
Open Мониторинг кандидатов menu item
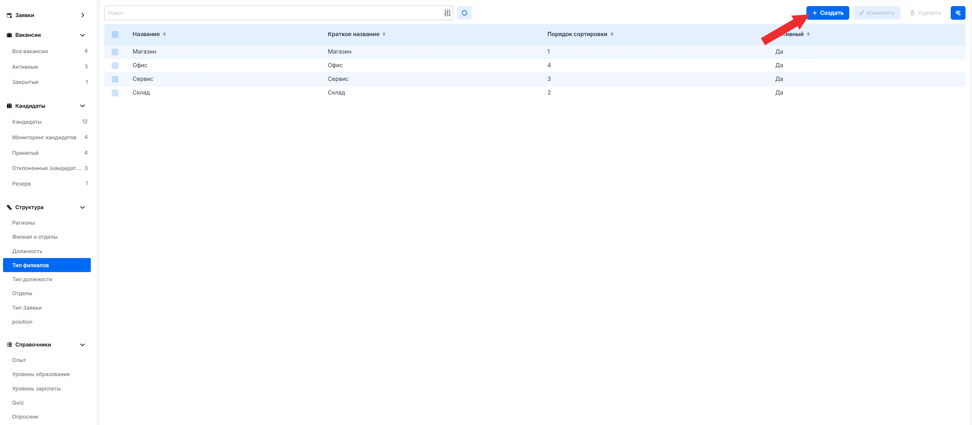click(44, 137)
